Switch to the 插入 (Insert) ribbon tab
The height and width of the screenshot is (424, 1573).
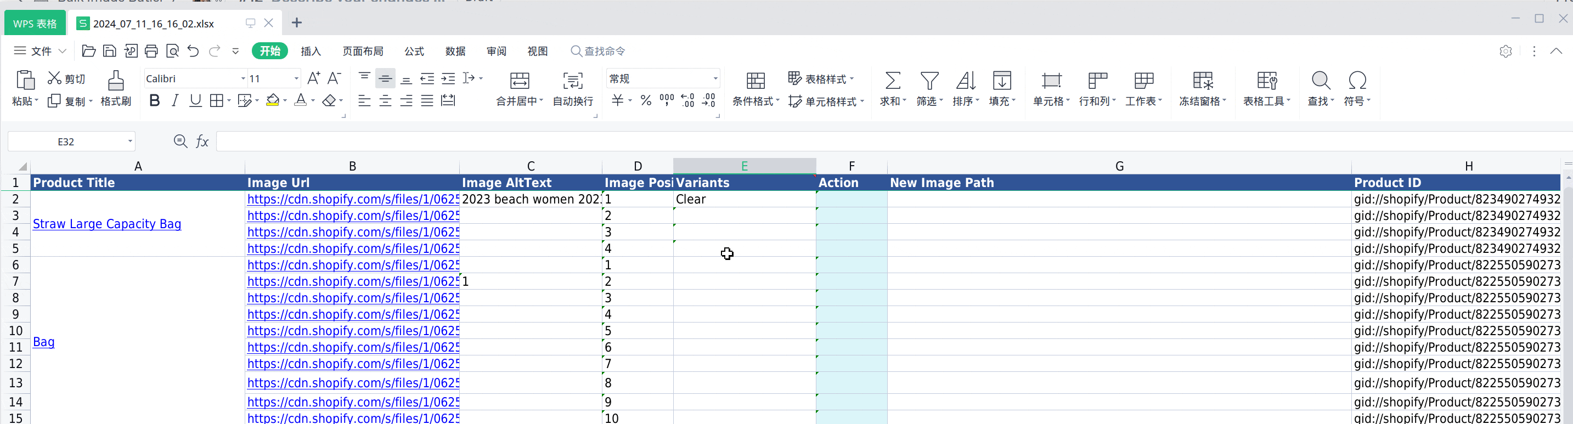[310, 51]
